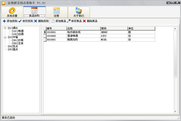The width and height of the screenshot is (181, 121).
Task: Switch to the 系统设置 tab label
Action: tap(12, 16)
